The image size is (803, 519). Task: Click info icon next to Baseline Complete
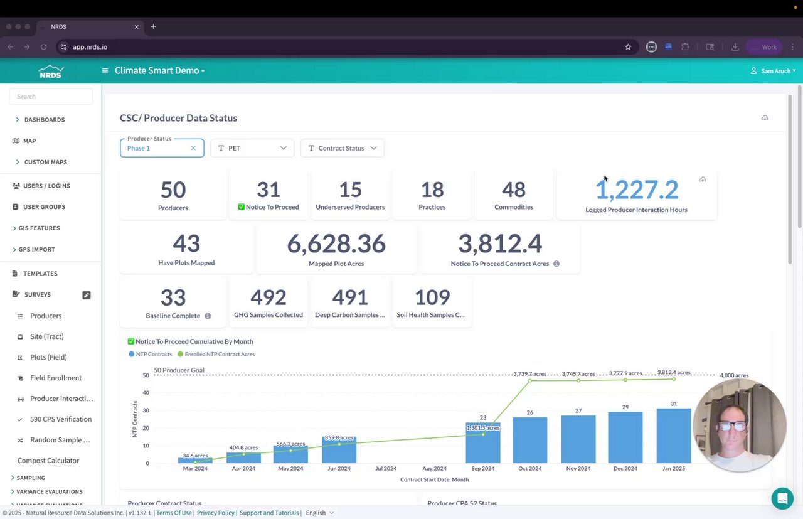coord(208,316)
